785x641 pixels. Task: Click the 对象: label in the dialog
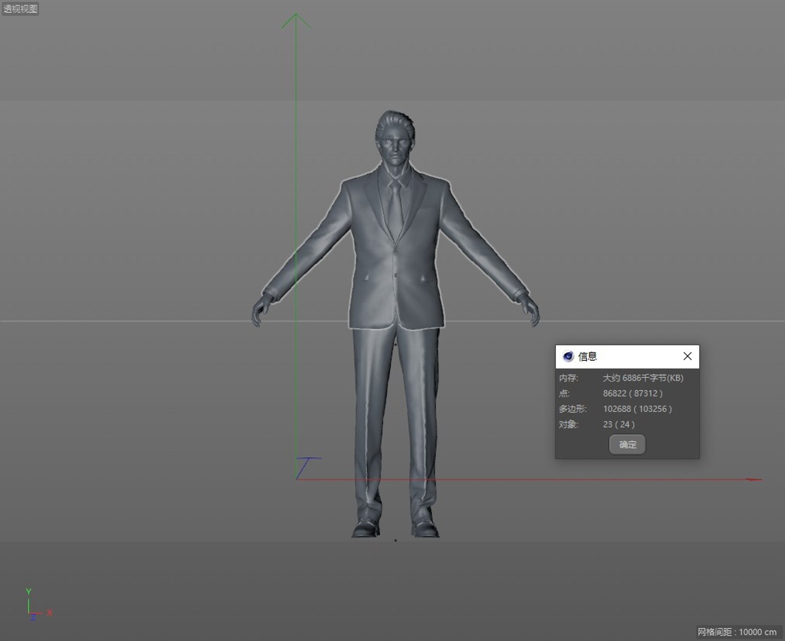(568, 424)
